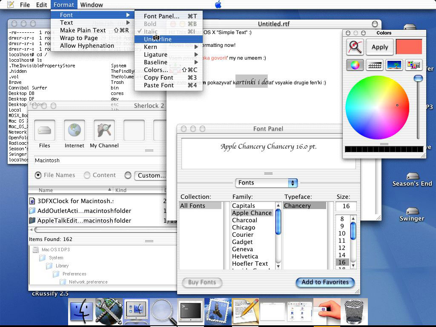This screenshot has height=327, width=436.
Task: Click the hammer-and-wrench globe dock icon
Action: click(x=109, y=311)
